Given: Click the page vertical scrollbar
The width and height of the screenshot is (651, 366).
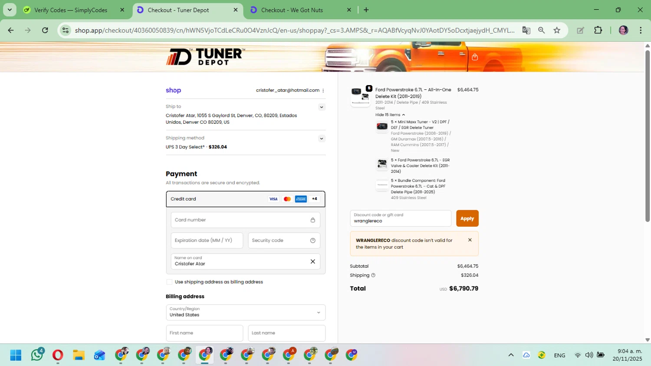Looking at the screenshot, I should click(648, 136).
